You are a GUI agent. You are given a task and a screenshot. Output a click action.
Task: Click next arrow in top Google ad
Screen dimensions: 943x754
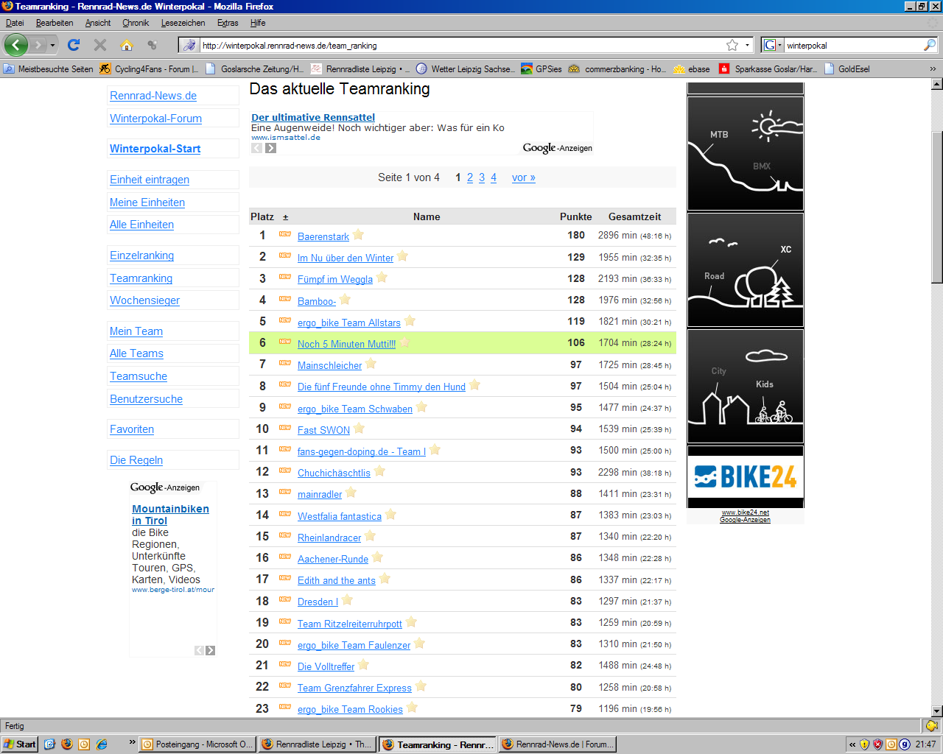click(x=271, y=148)
